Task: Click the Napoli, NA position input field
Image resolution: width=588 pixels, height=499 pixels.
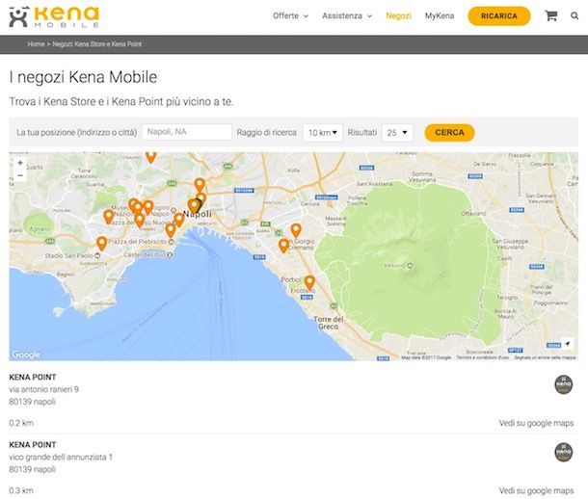Action: pos(187,132)
